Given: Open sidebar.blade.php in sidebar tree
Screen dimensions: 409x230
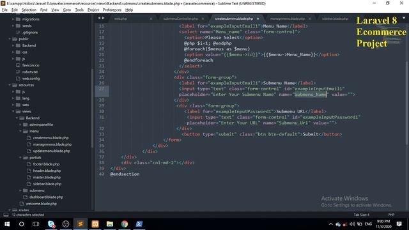Looking at the screenshot, I should (47, 184).
